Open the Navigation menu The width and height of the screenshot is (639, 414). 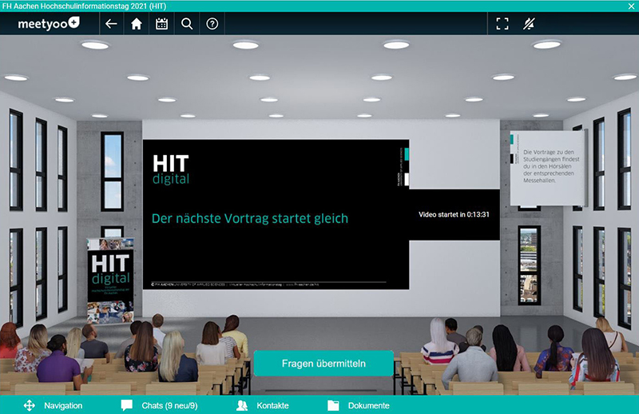[53, 405]
